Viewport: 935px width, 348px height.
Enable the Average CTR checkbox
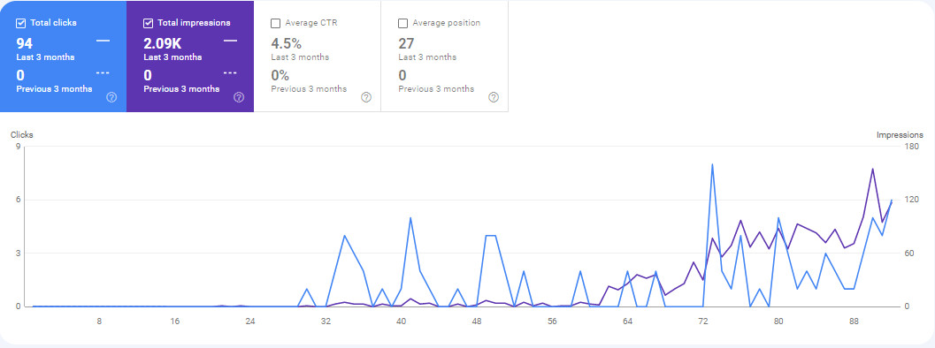pyautogui.click(x=275, y=23)
